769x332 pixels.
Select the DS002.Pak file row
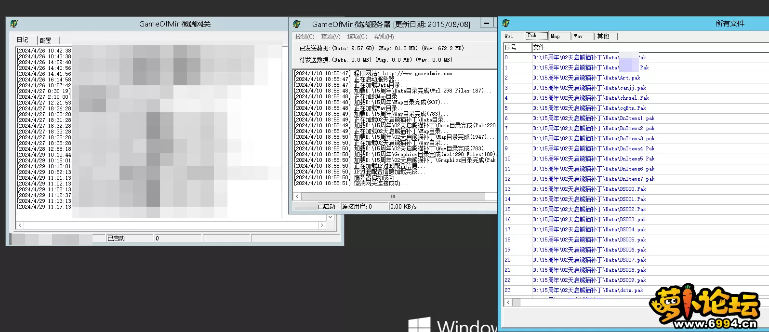pos(636,209)
